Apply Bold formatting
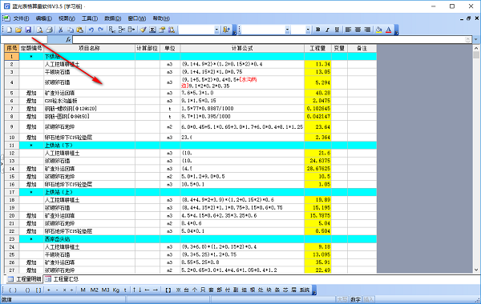 click(317, 30)
